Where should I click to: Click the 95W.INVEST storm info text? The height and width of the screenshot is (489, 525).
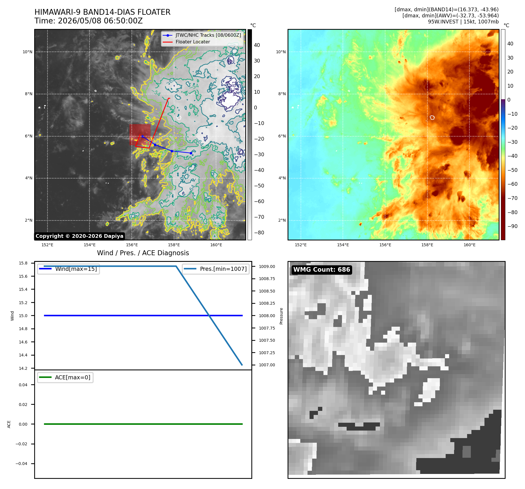click(463, 22)
